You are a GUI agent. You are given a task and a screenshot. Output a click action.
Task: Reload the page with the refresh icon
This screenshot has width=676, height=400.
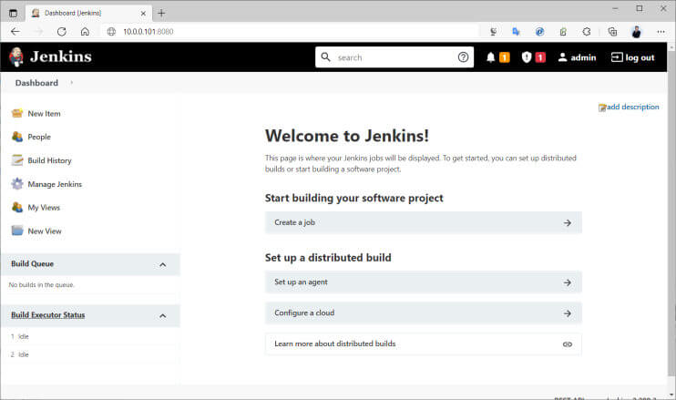(62, 32)
